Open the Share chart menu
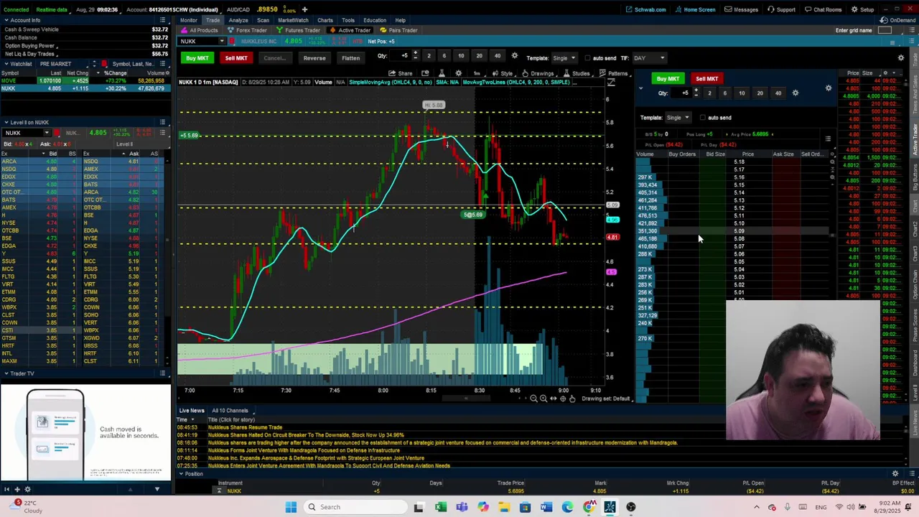This screenshot has height=517, width=919. coord(401,73)
